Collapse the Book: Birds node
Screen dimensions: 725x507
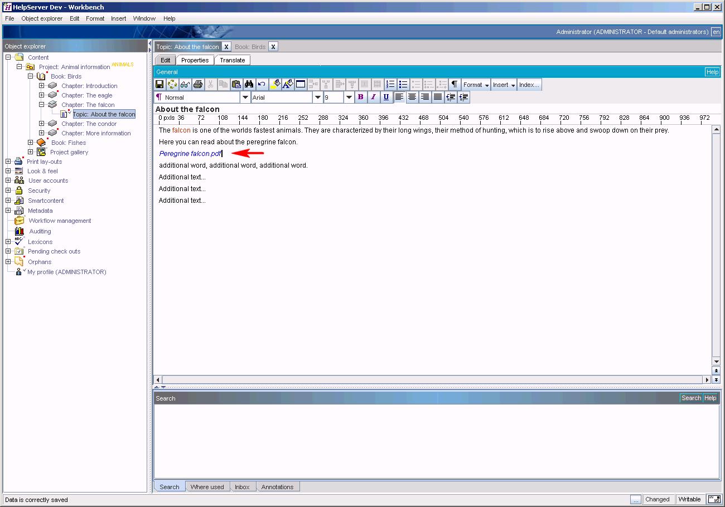(x=31, y=76)
